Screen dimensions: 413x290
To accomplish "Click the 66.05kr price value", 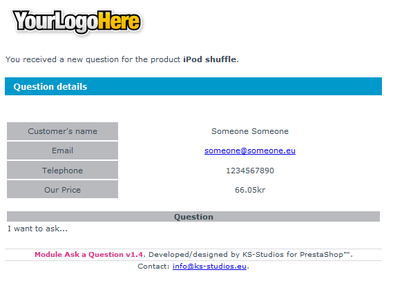I will [250, 190].
